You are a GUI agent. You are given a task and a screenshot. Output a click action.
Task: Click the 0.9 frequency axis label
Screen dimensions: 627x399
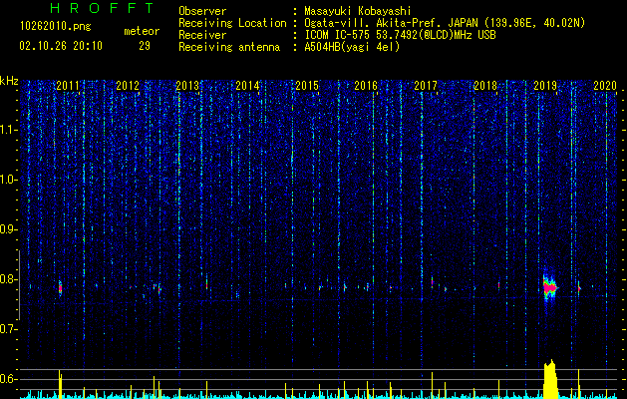click(7, 229)
